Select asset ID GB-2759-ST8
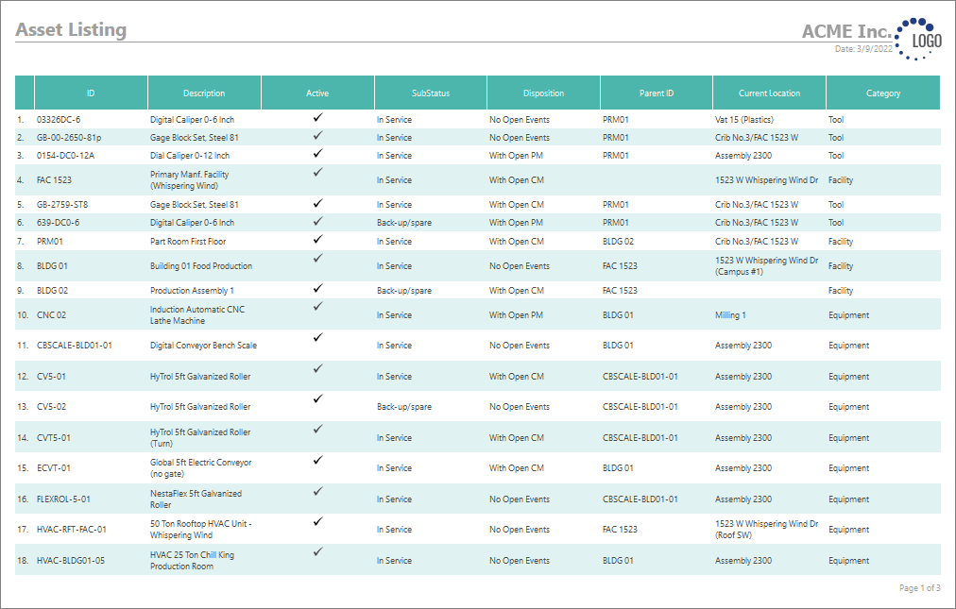Image resolution: width=956 pixels, height=609 pixels. (x=62, y=204)
